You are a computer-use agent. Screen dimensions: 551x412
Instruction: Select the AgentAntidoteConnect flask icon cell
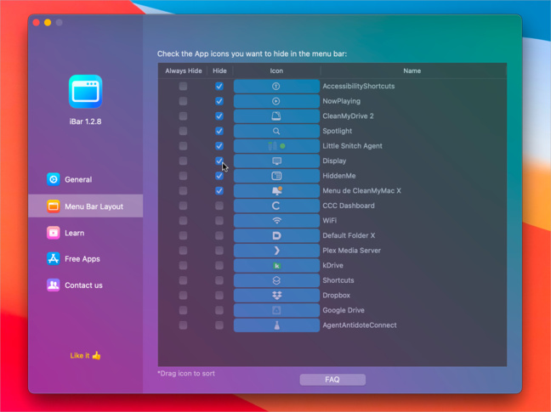point(276,325)
